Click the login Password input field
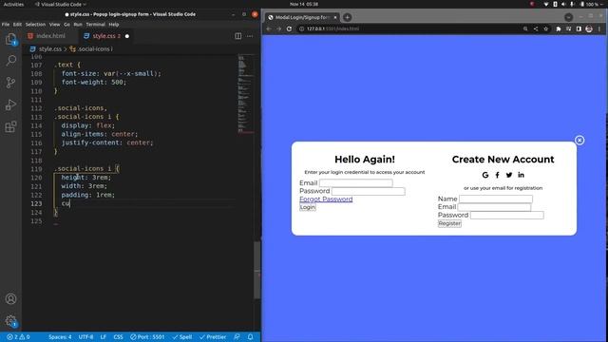The width and height of the screenshot is (608, 342). 369,191
